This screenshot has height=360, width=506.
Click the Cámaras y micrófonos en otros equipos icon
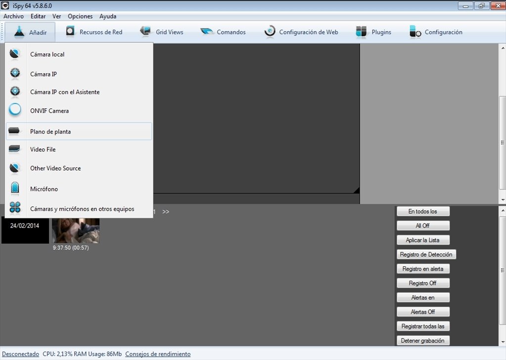[15, 207]
